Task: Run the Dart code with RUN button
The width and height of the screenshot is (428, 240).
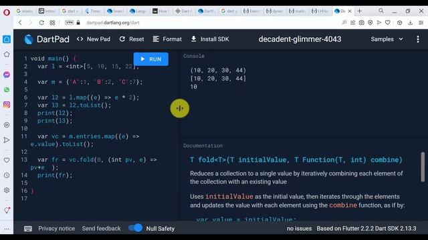Action: coord(151,59)
